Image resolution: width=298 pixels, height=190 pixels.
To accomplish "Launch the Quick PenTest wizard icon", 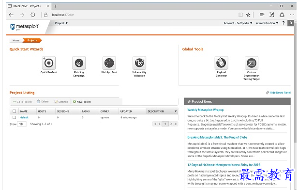I will [49, 63].
